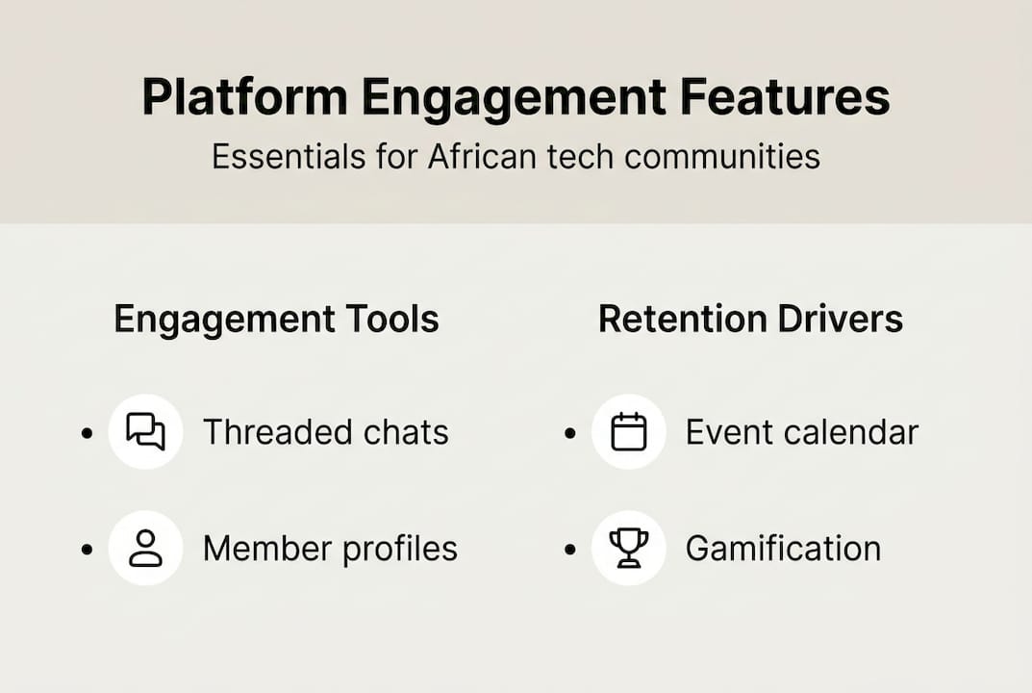Click the Gamification trophy icon
This screenshot has height=693, width=1032.
point(629,548)
